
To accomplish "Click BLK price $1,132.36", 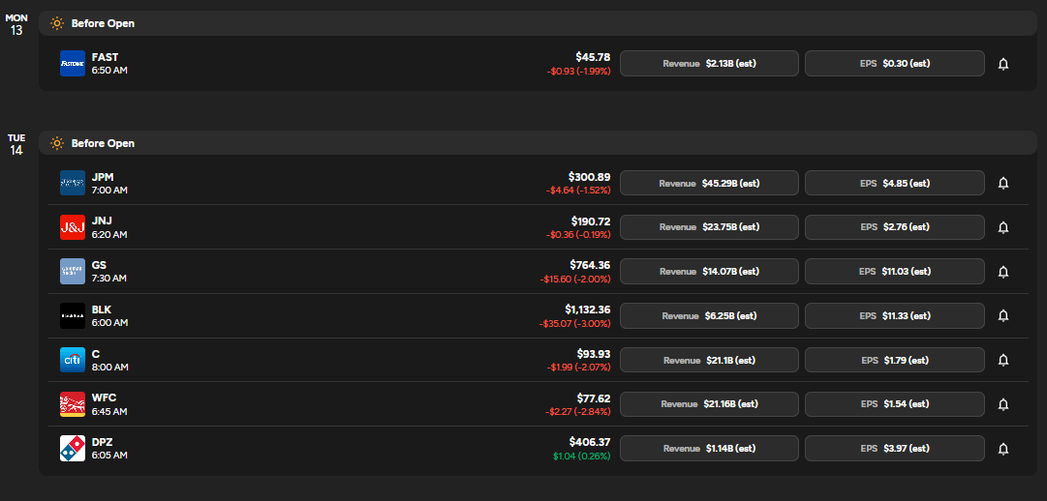I will click(x=588, y=309).
